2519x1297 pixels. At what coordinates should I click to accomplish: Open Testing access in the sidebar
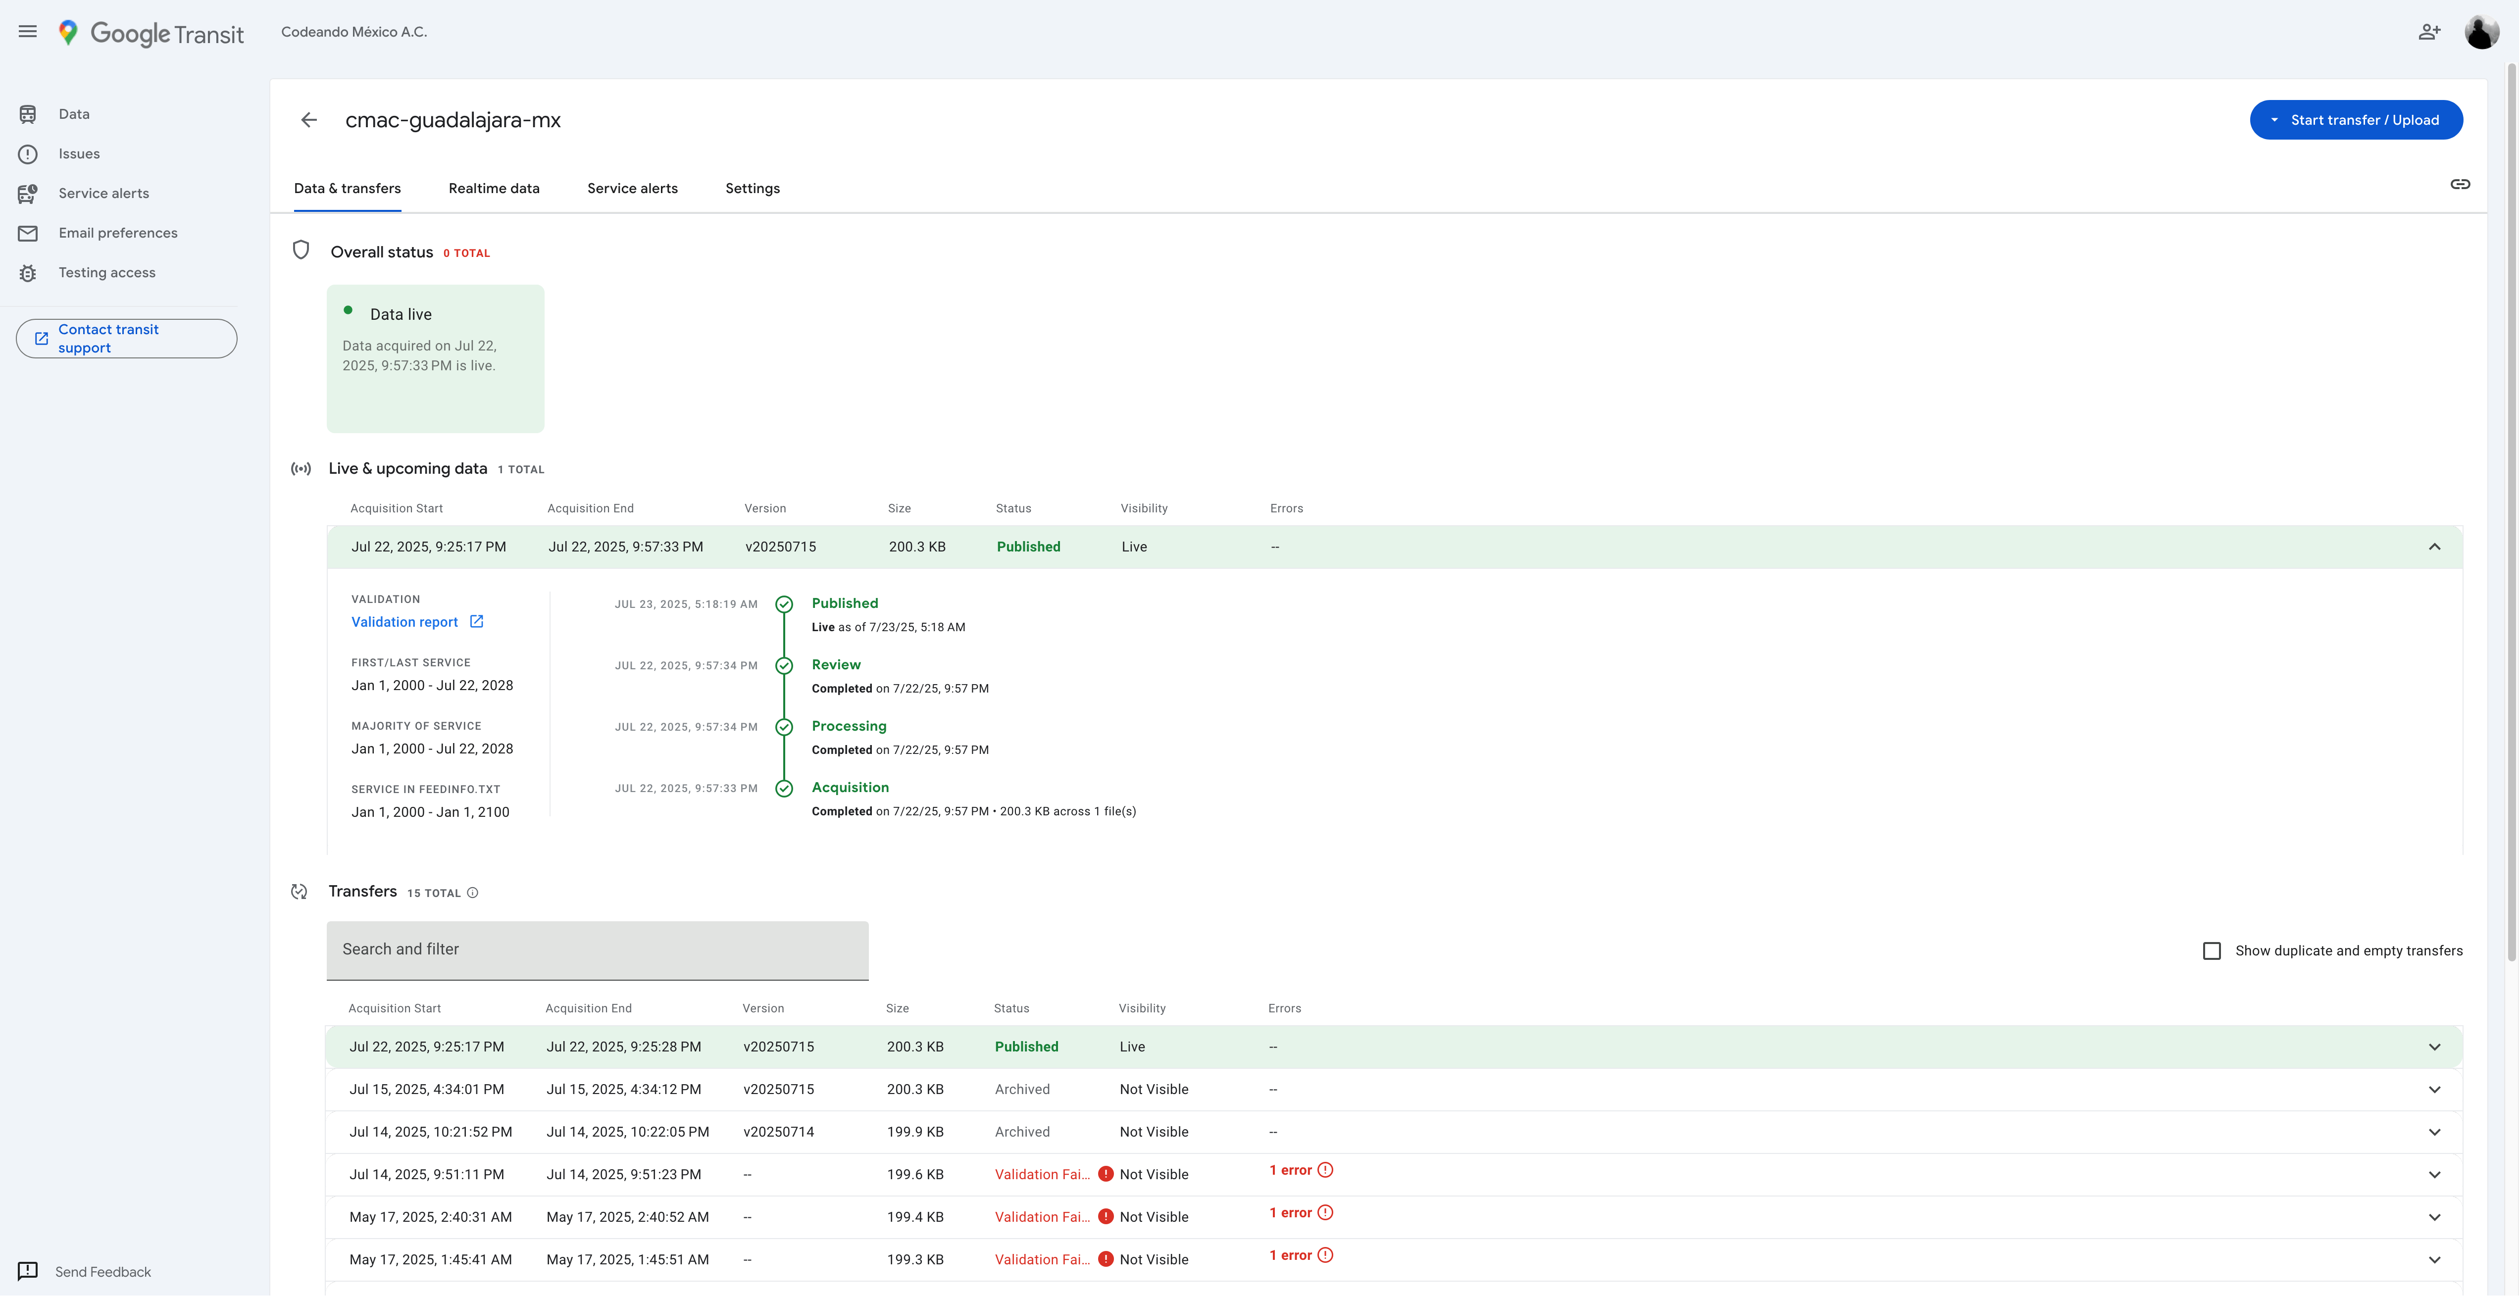106,273
